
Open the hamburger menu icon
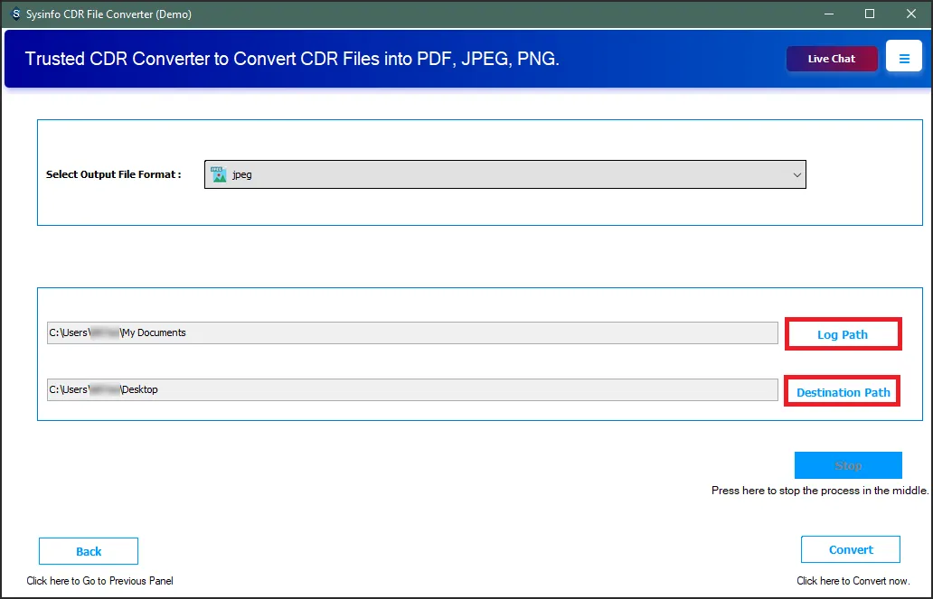pos(903,58)
